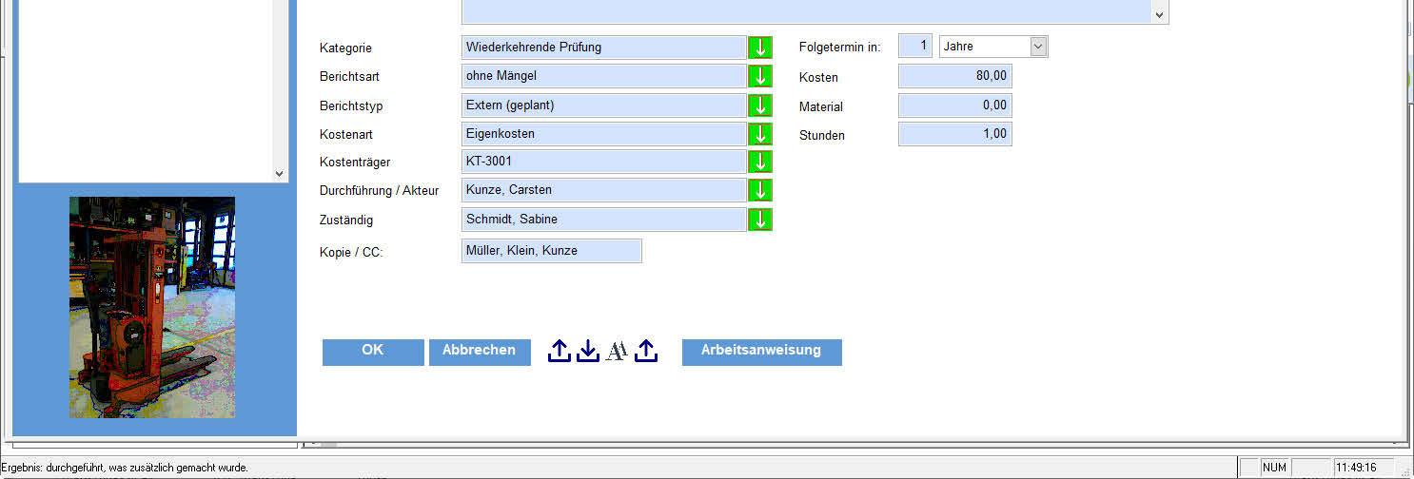The image size is (1414, 479).
Task: Click the 'Durchführung / Akteur' label
Action: coord(379,191)
